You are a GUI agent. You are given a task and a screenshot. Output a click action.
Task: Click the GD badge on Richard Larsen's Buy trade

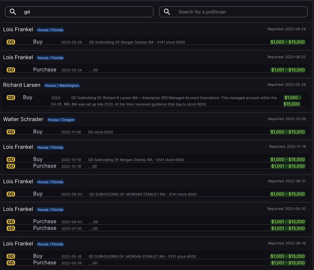pos(11,97)
